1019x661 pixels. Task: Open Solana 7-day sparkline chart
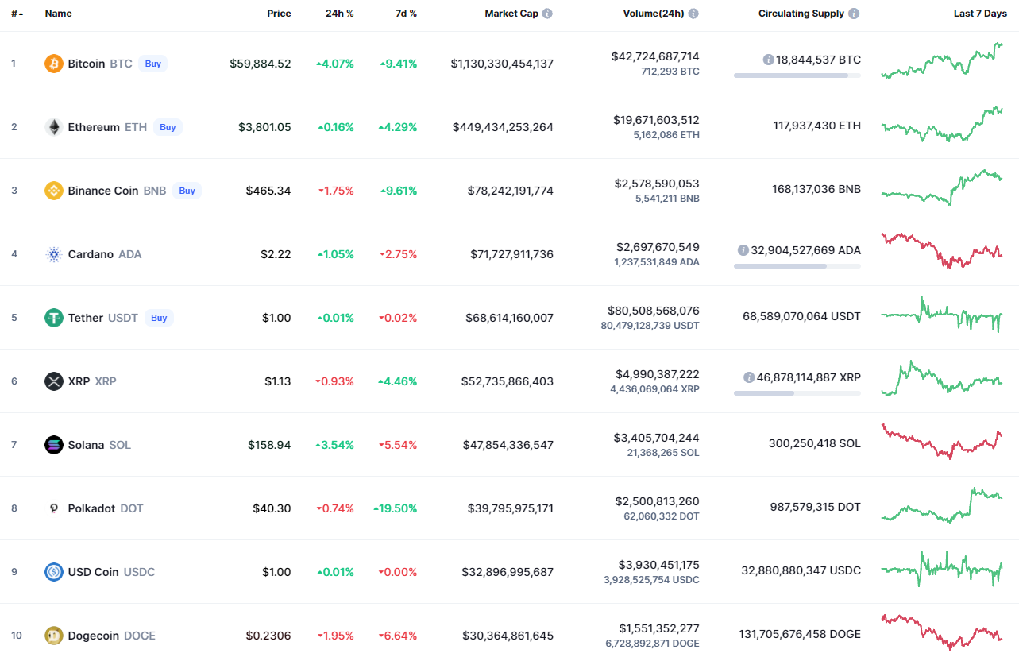point(942,442)
